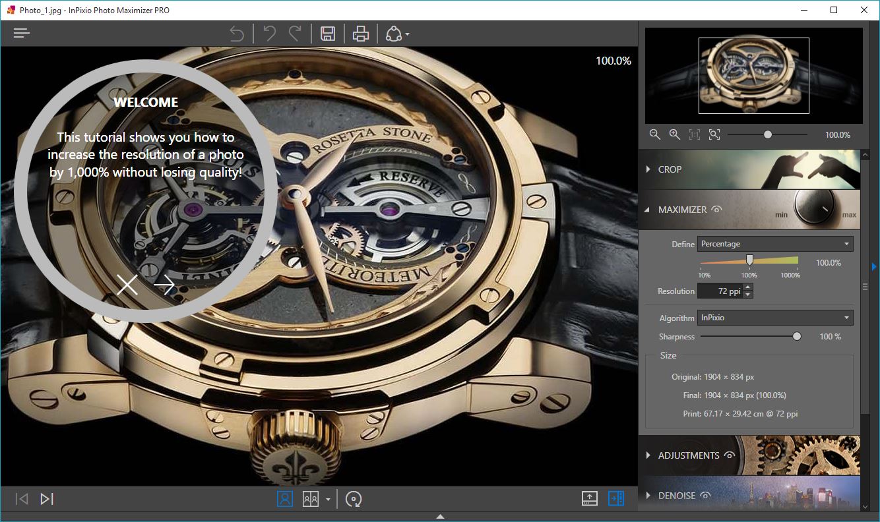Go to the last photo icon
This screenshot has height=522, width=880.
click(47, 499)
